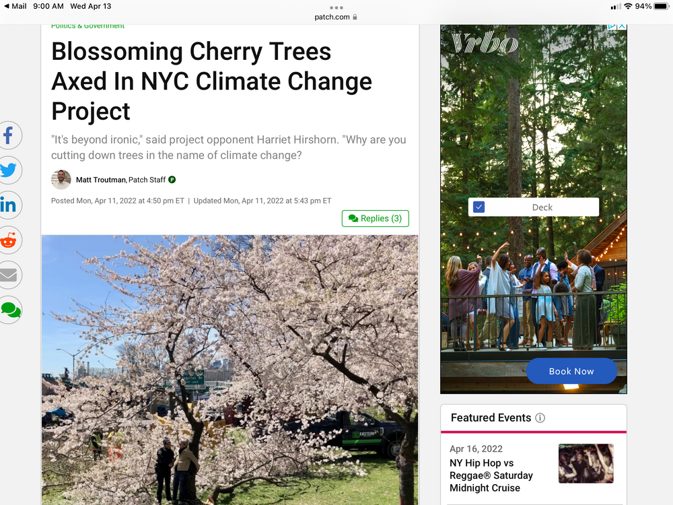Share article on LinkedIn icon
673x505 pixels.
click(x=8, y=205)
